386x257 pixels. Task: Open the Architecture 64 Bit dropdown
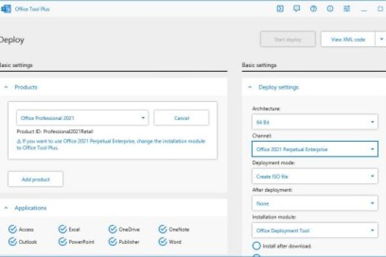click(x=315, y=122)
